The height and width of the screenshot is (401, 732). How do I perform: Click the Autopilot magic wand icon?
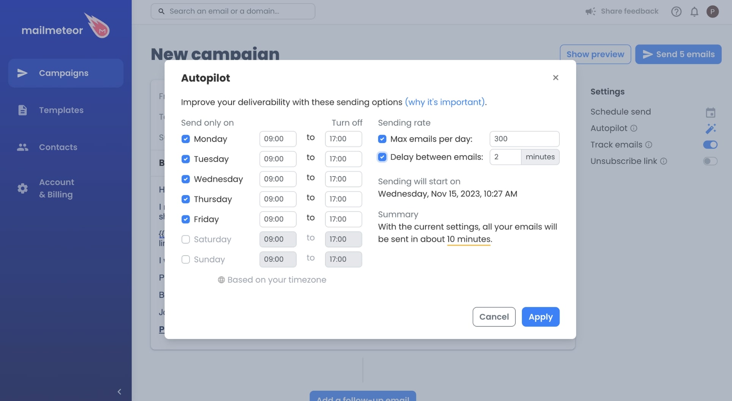point(710,129)
